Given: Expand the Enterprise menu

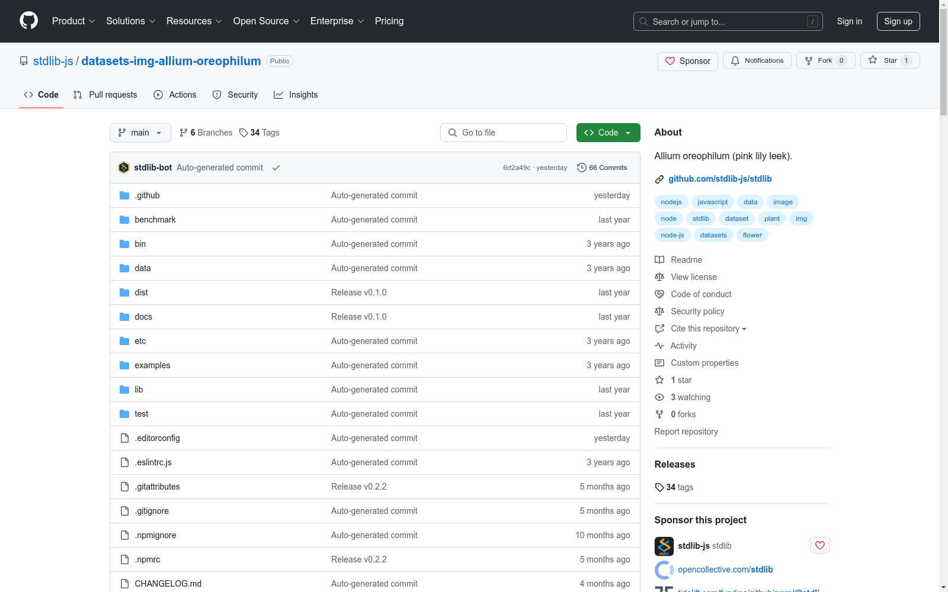Looking at the screenshot, I should point(337,21).
